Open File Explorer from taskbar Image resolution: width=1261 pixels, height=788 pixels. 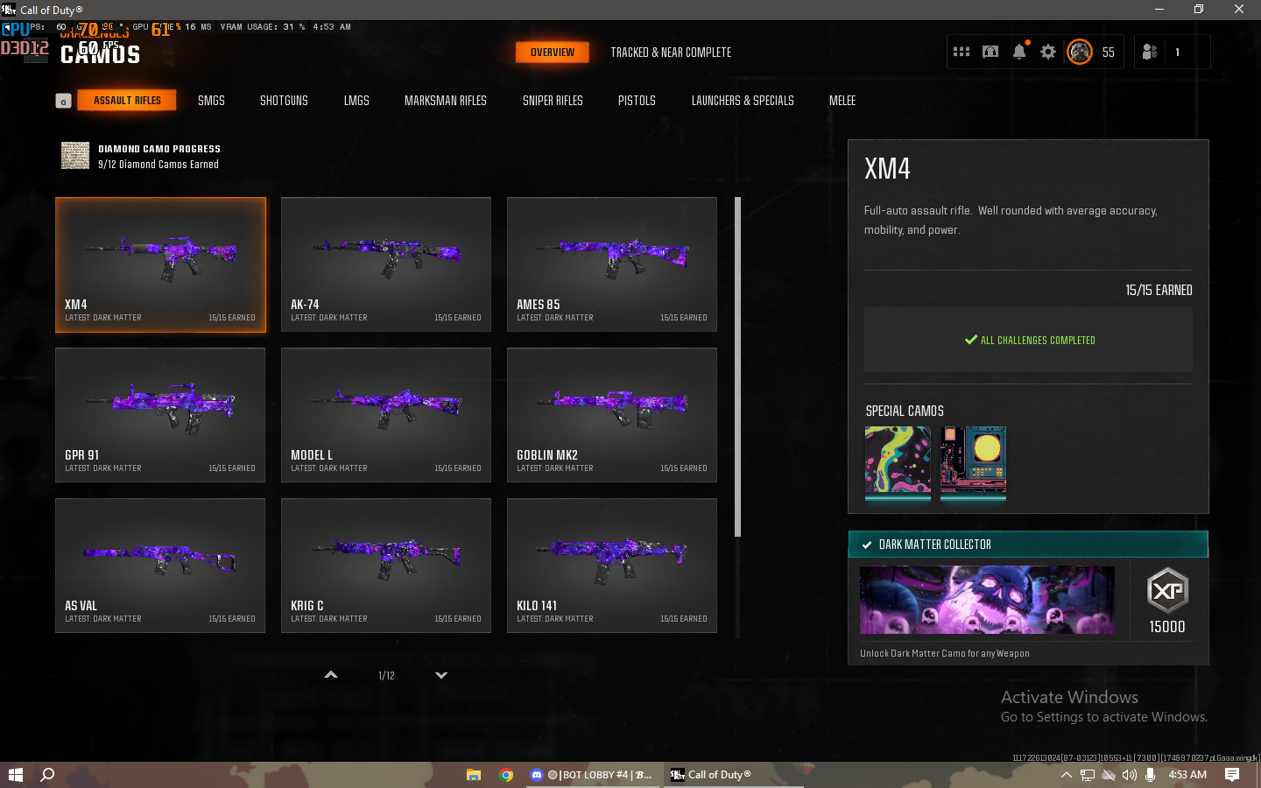474,775
